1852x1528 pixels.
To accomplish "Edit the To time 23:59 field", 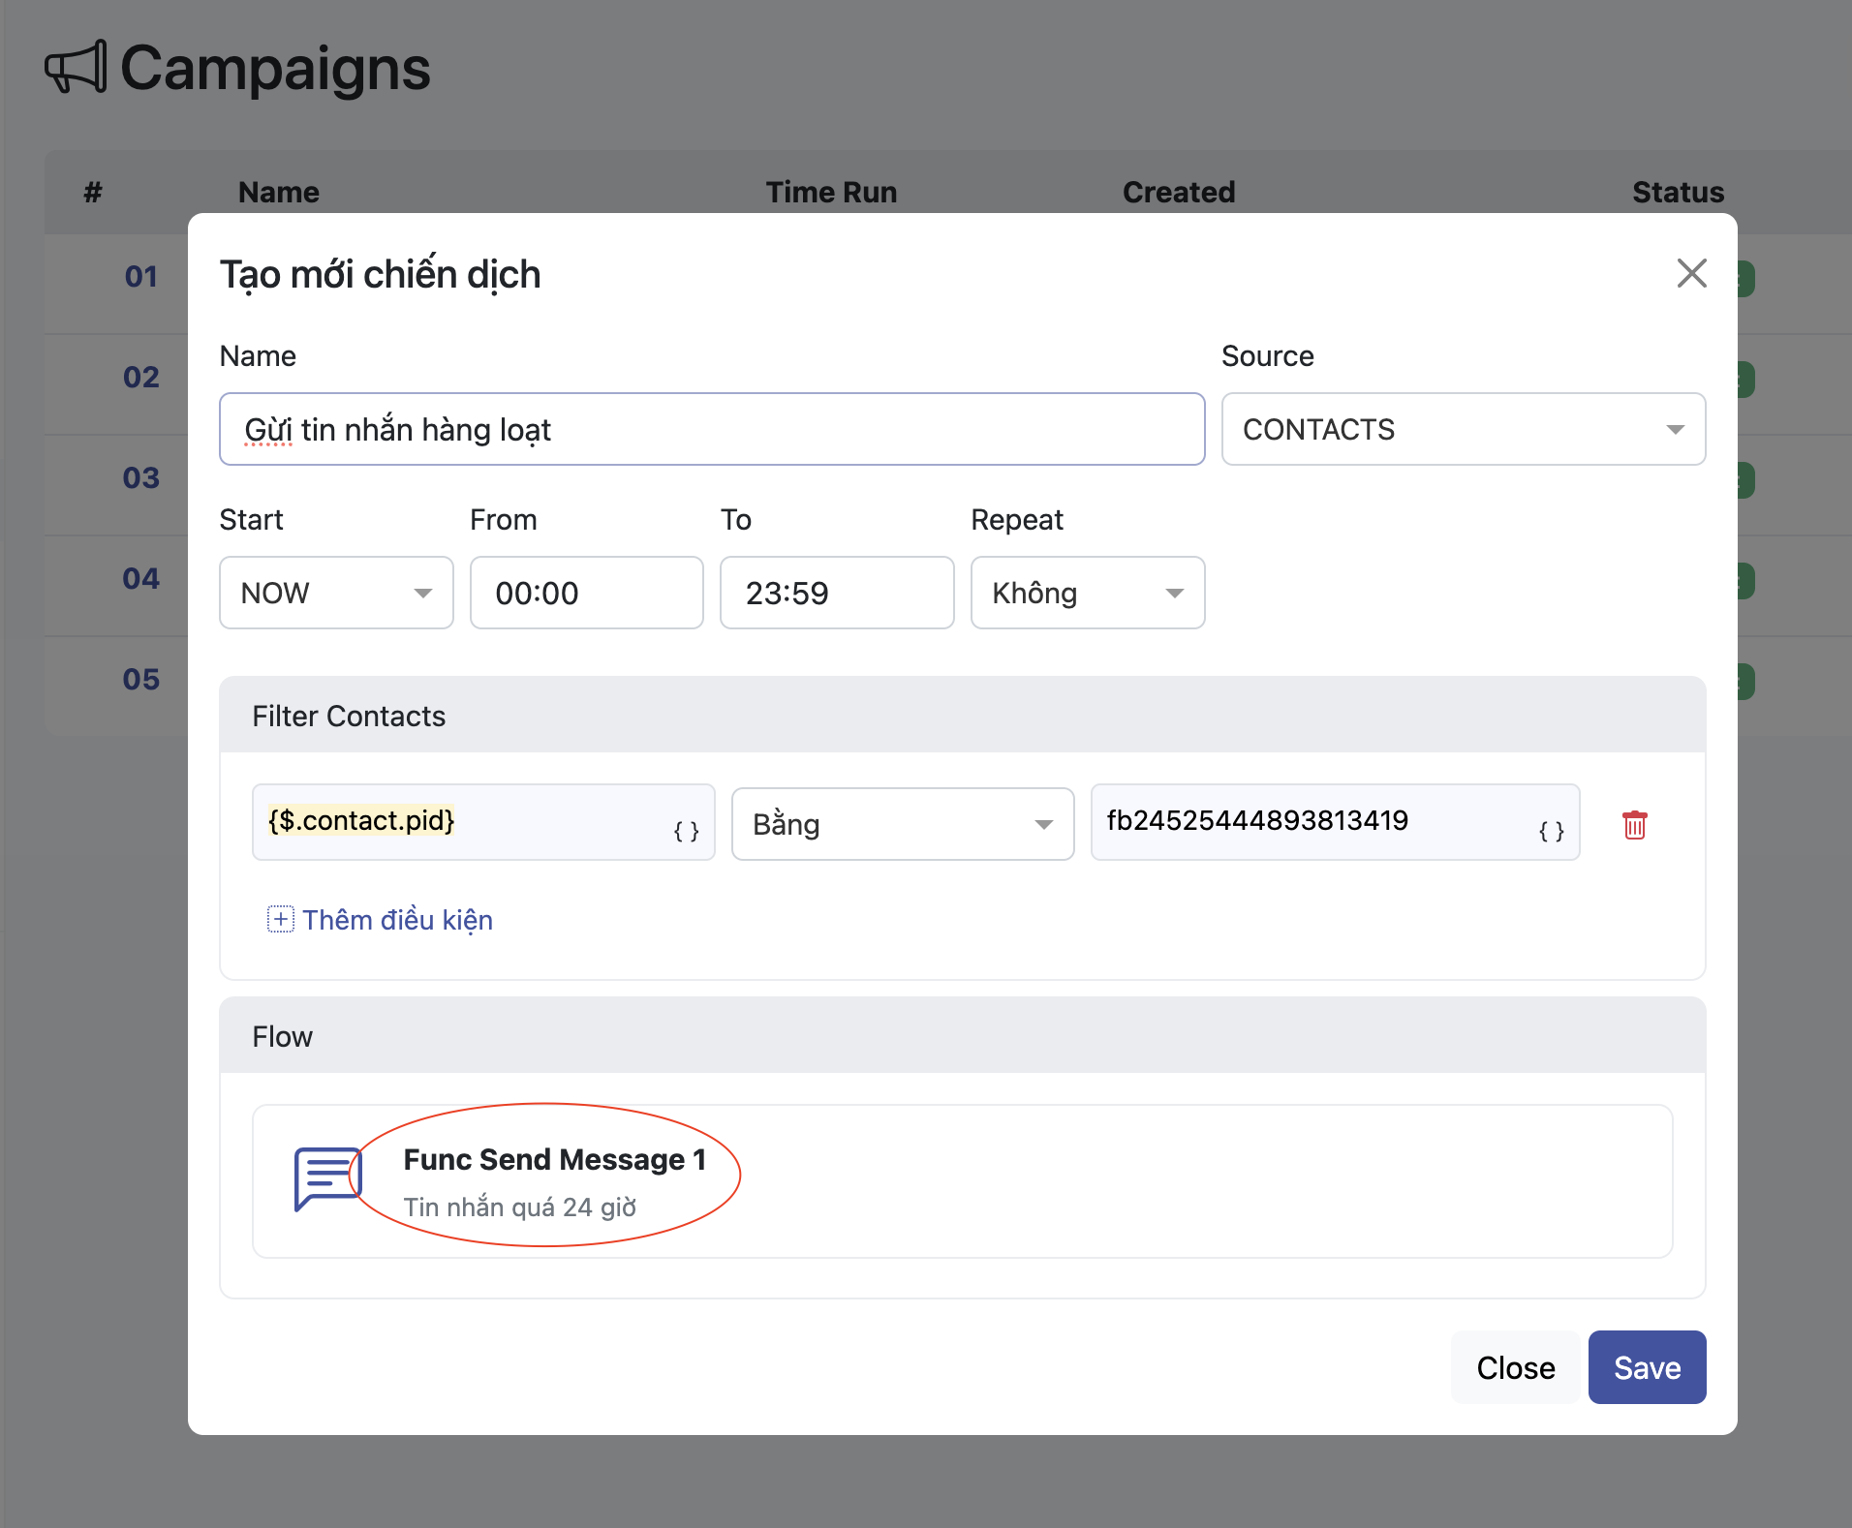I will (x=836, y=593).
